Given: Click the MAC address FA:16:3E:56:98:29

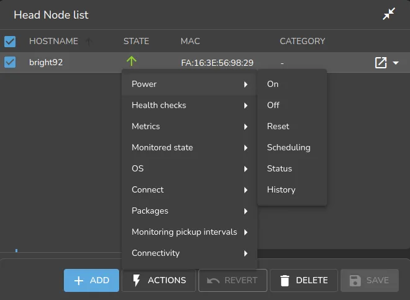Looking at the screenshot, I should [217, 63].
